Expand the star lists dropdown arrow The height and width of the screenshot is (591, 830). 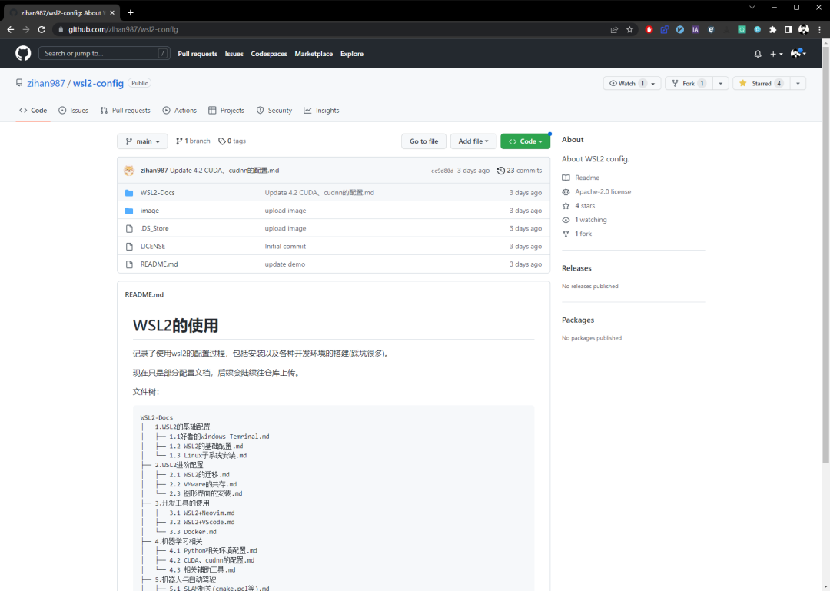(798, 83)
